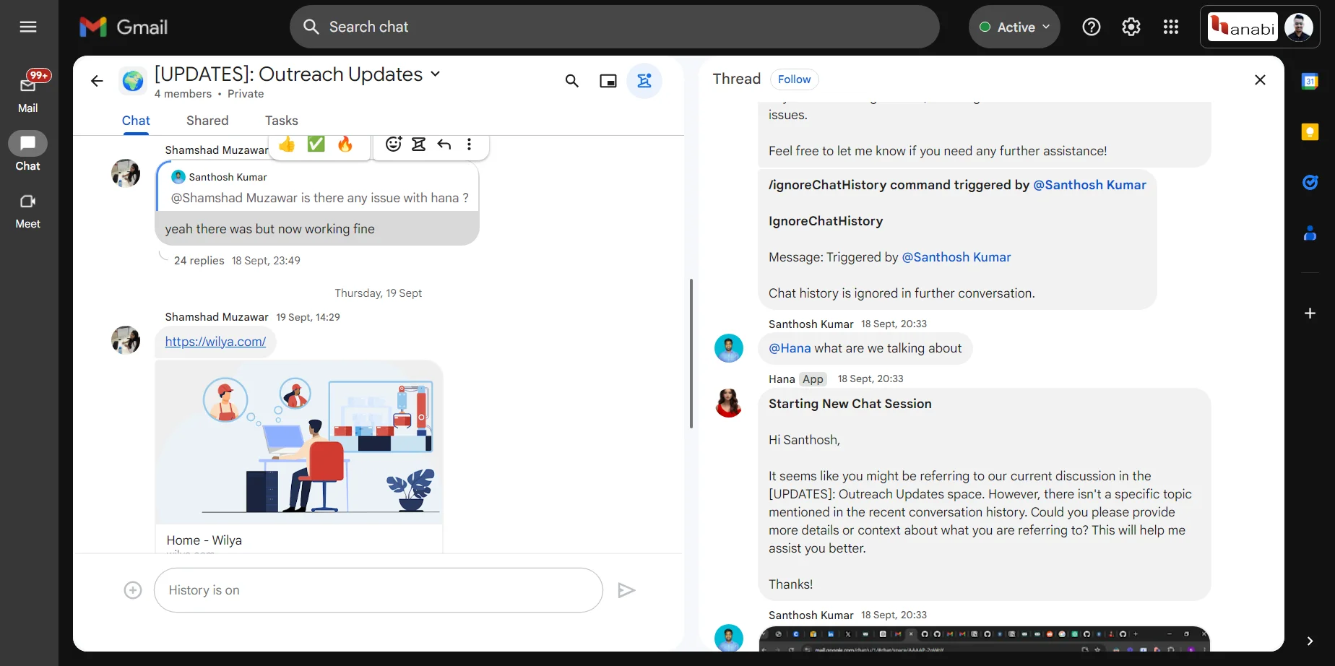1335x666 pixels.
Task: Open more actions for the message
Action: point(470,144)
